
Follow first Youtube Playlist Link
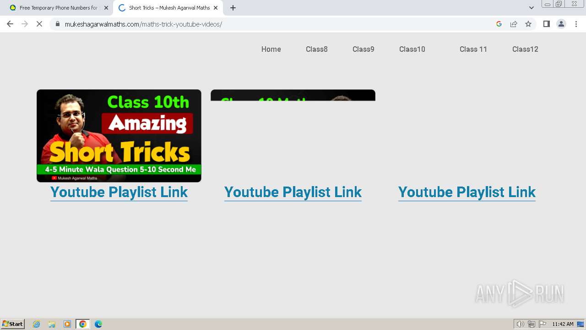click(x=119, y=192)
